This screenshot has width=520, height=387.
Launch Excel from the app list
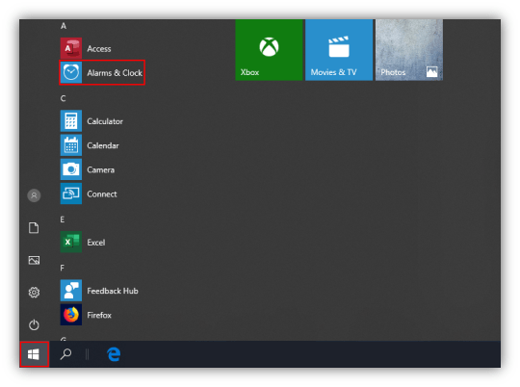click(x=83, y=242)
